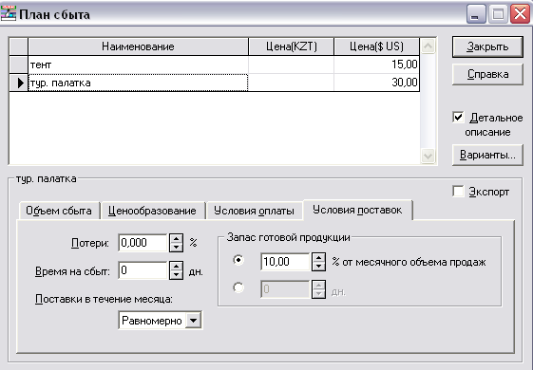This screenshot has width=533, height=370.
Task: Click the Время на сбыт days field
Action: click(x=143, y=270)
